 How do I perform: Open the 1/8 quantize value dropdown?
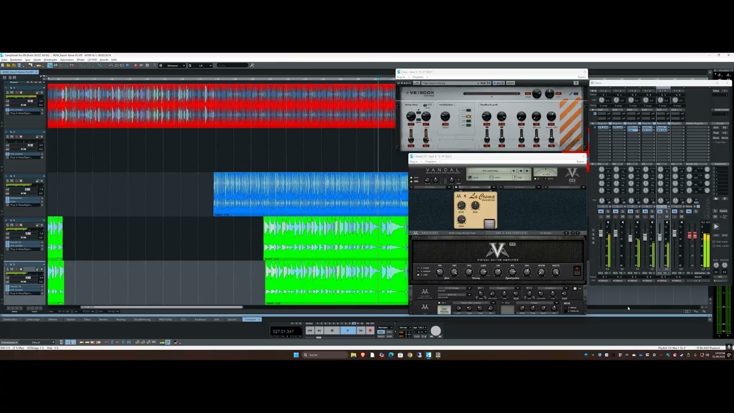click(x=201, y=65)
